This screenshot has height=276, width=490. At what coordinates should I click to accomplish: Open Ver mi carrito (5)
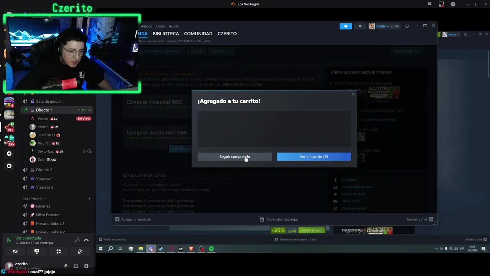(x=314, y=156)
